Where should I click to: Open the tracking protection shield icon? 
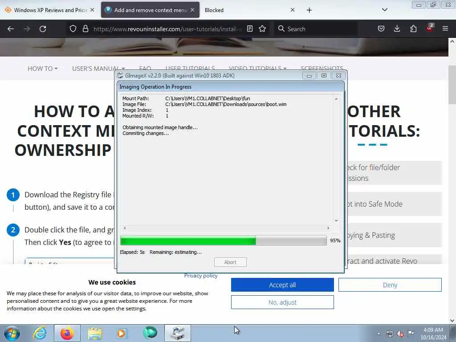tap(73, 29)
